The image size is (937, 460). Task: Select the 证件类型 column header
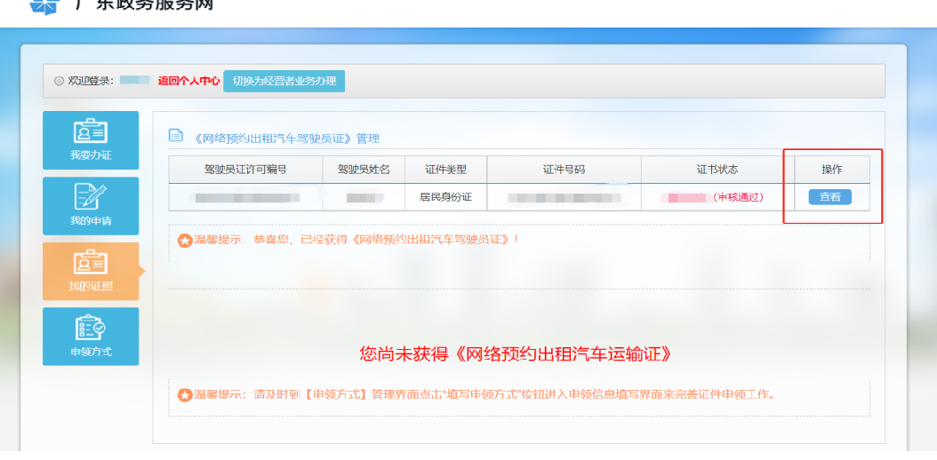tap(444, 170)
